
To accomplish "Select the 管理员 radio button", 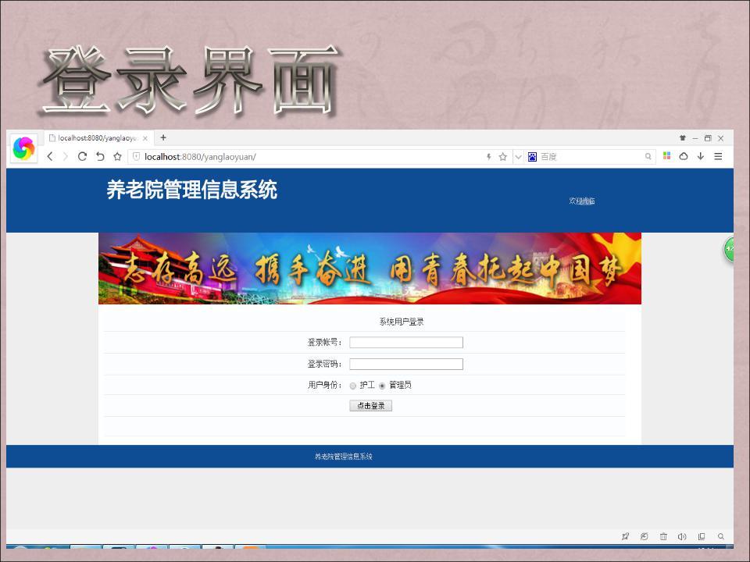I will (382, 386).
